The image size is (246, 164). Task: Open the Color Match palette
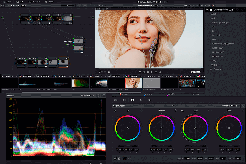click(124, 100)
